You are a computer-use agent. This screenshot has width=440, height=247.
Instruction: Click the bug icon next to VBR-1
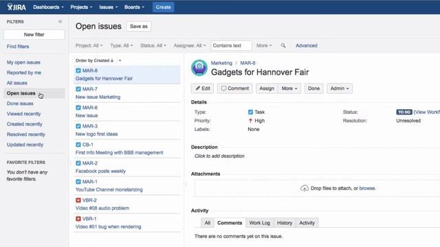point(78,218)
